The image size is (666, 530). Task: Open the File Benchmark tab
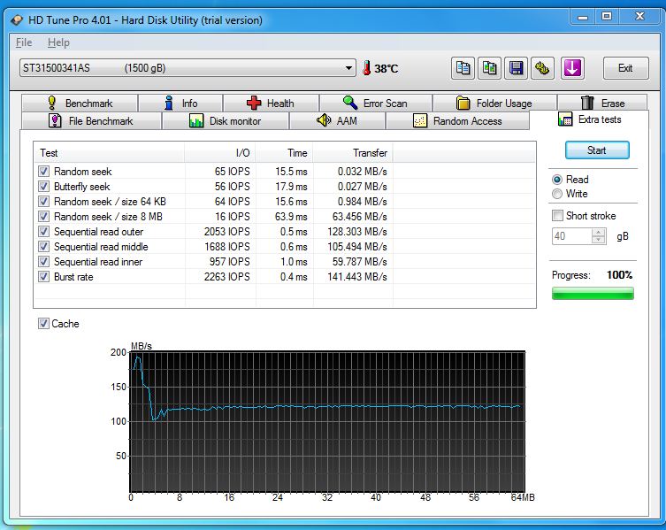pyautogui.click(x=91, y=121)
